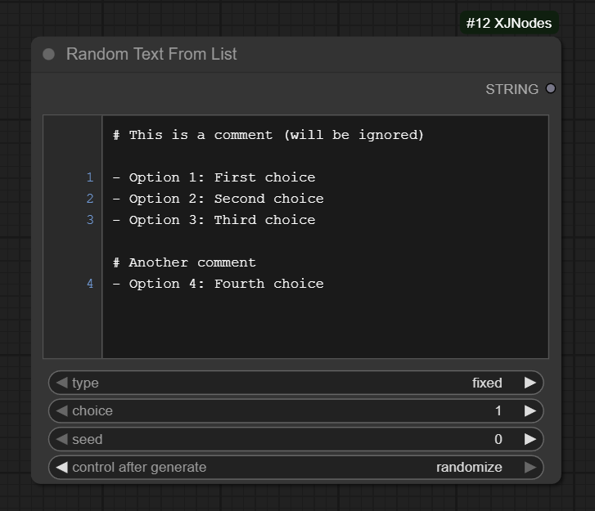Click the left arrow of type
The height and width of the screenshot is (511, 595).
(62, 383)
